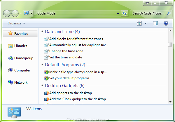Open Make a file type always open item
The height and width of the screenshot is (122, 175).
[x=78, y=72]
